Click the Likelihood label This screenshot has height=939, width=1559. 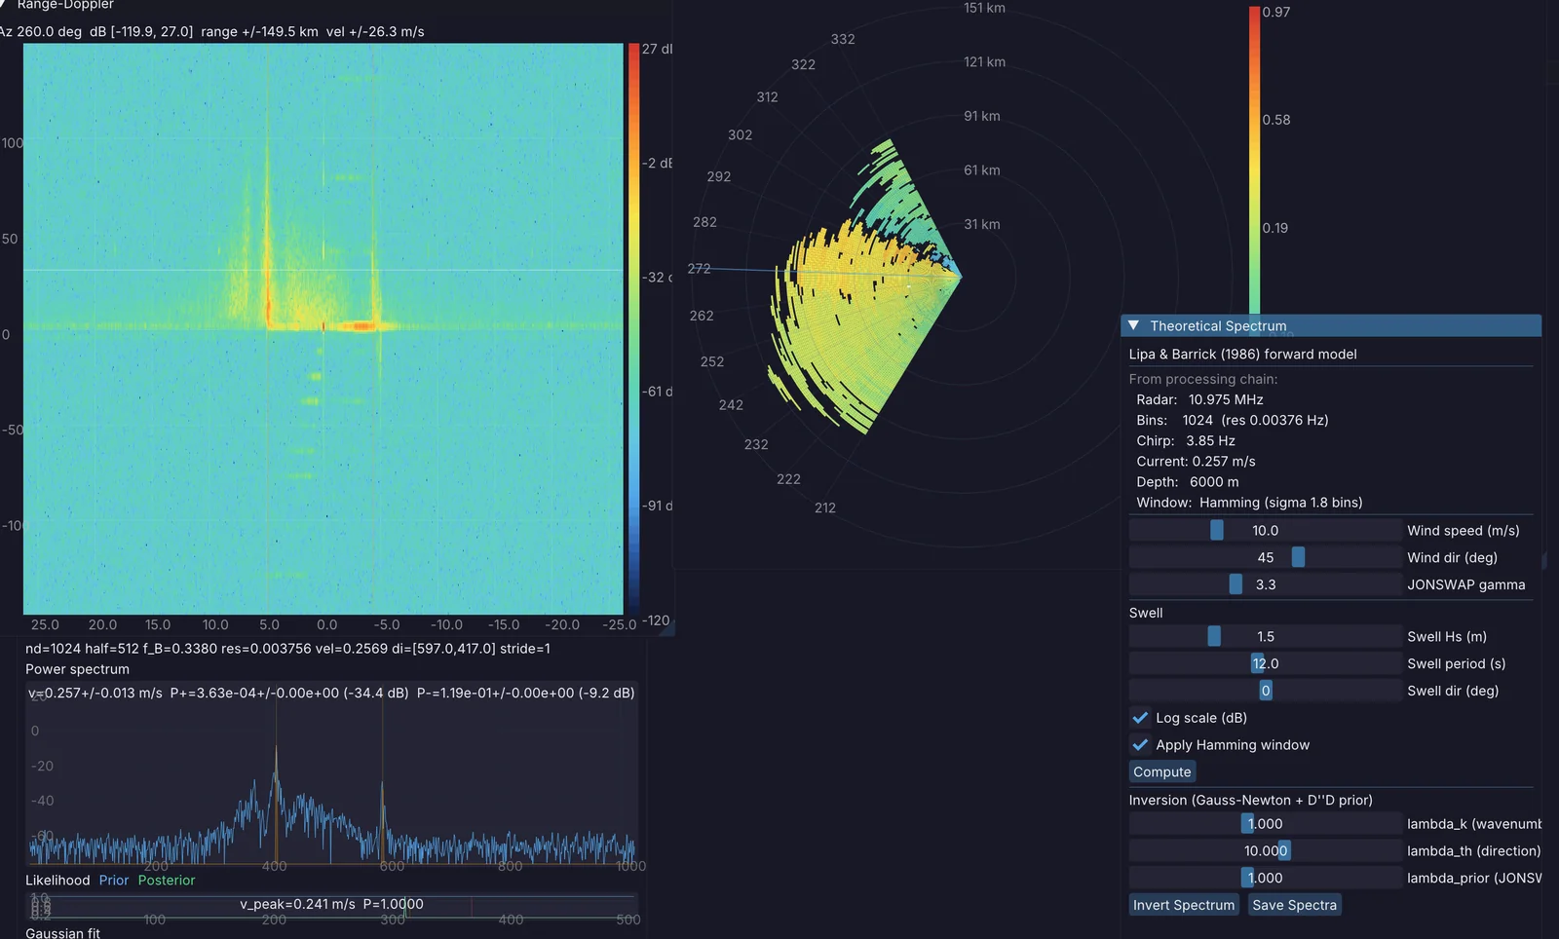[57, 881]
